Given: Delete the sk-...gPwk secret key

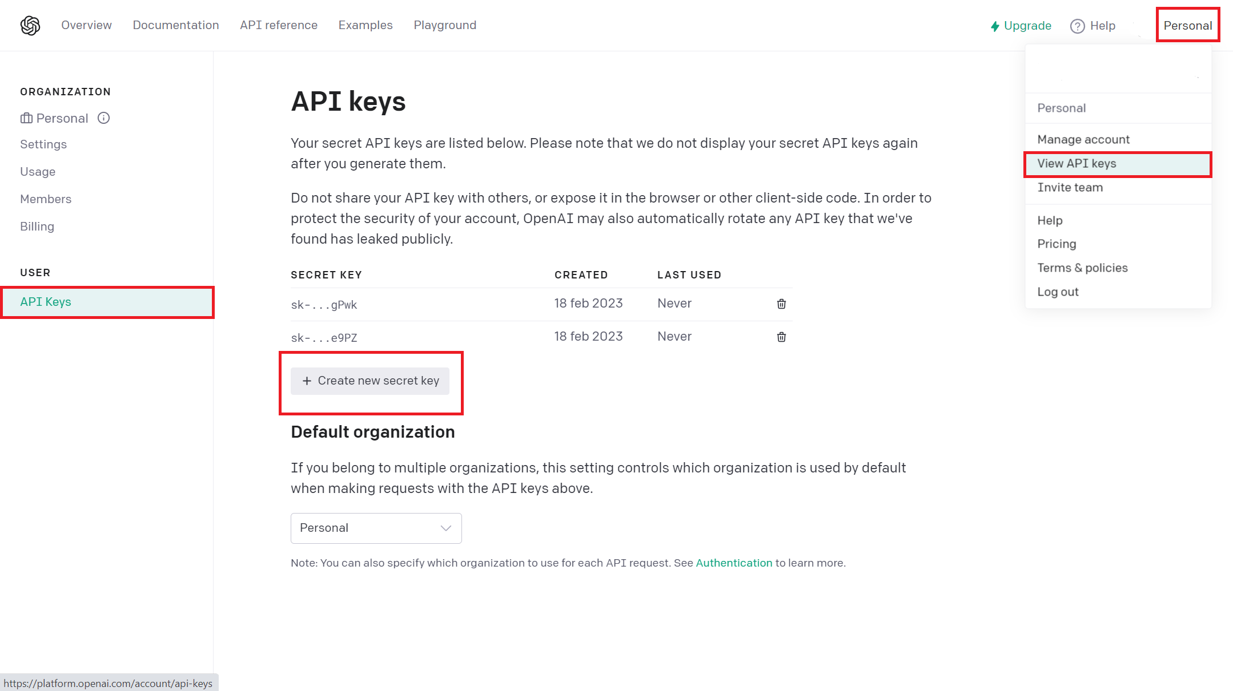Looking at the screenshot, I should (x=781, y=304).
